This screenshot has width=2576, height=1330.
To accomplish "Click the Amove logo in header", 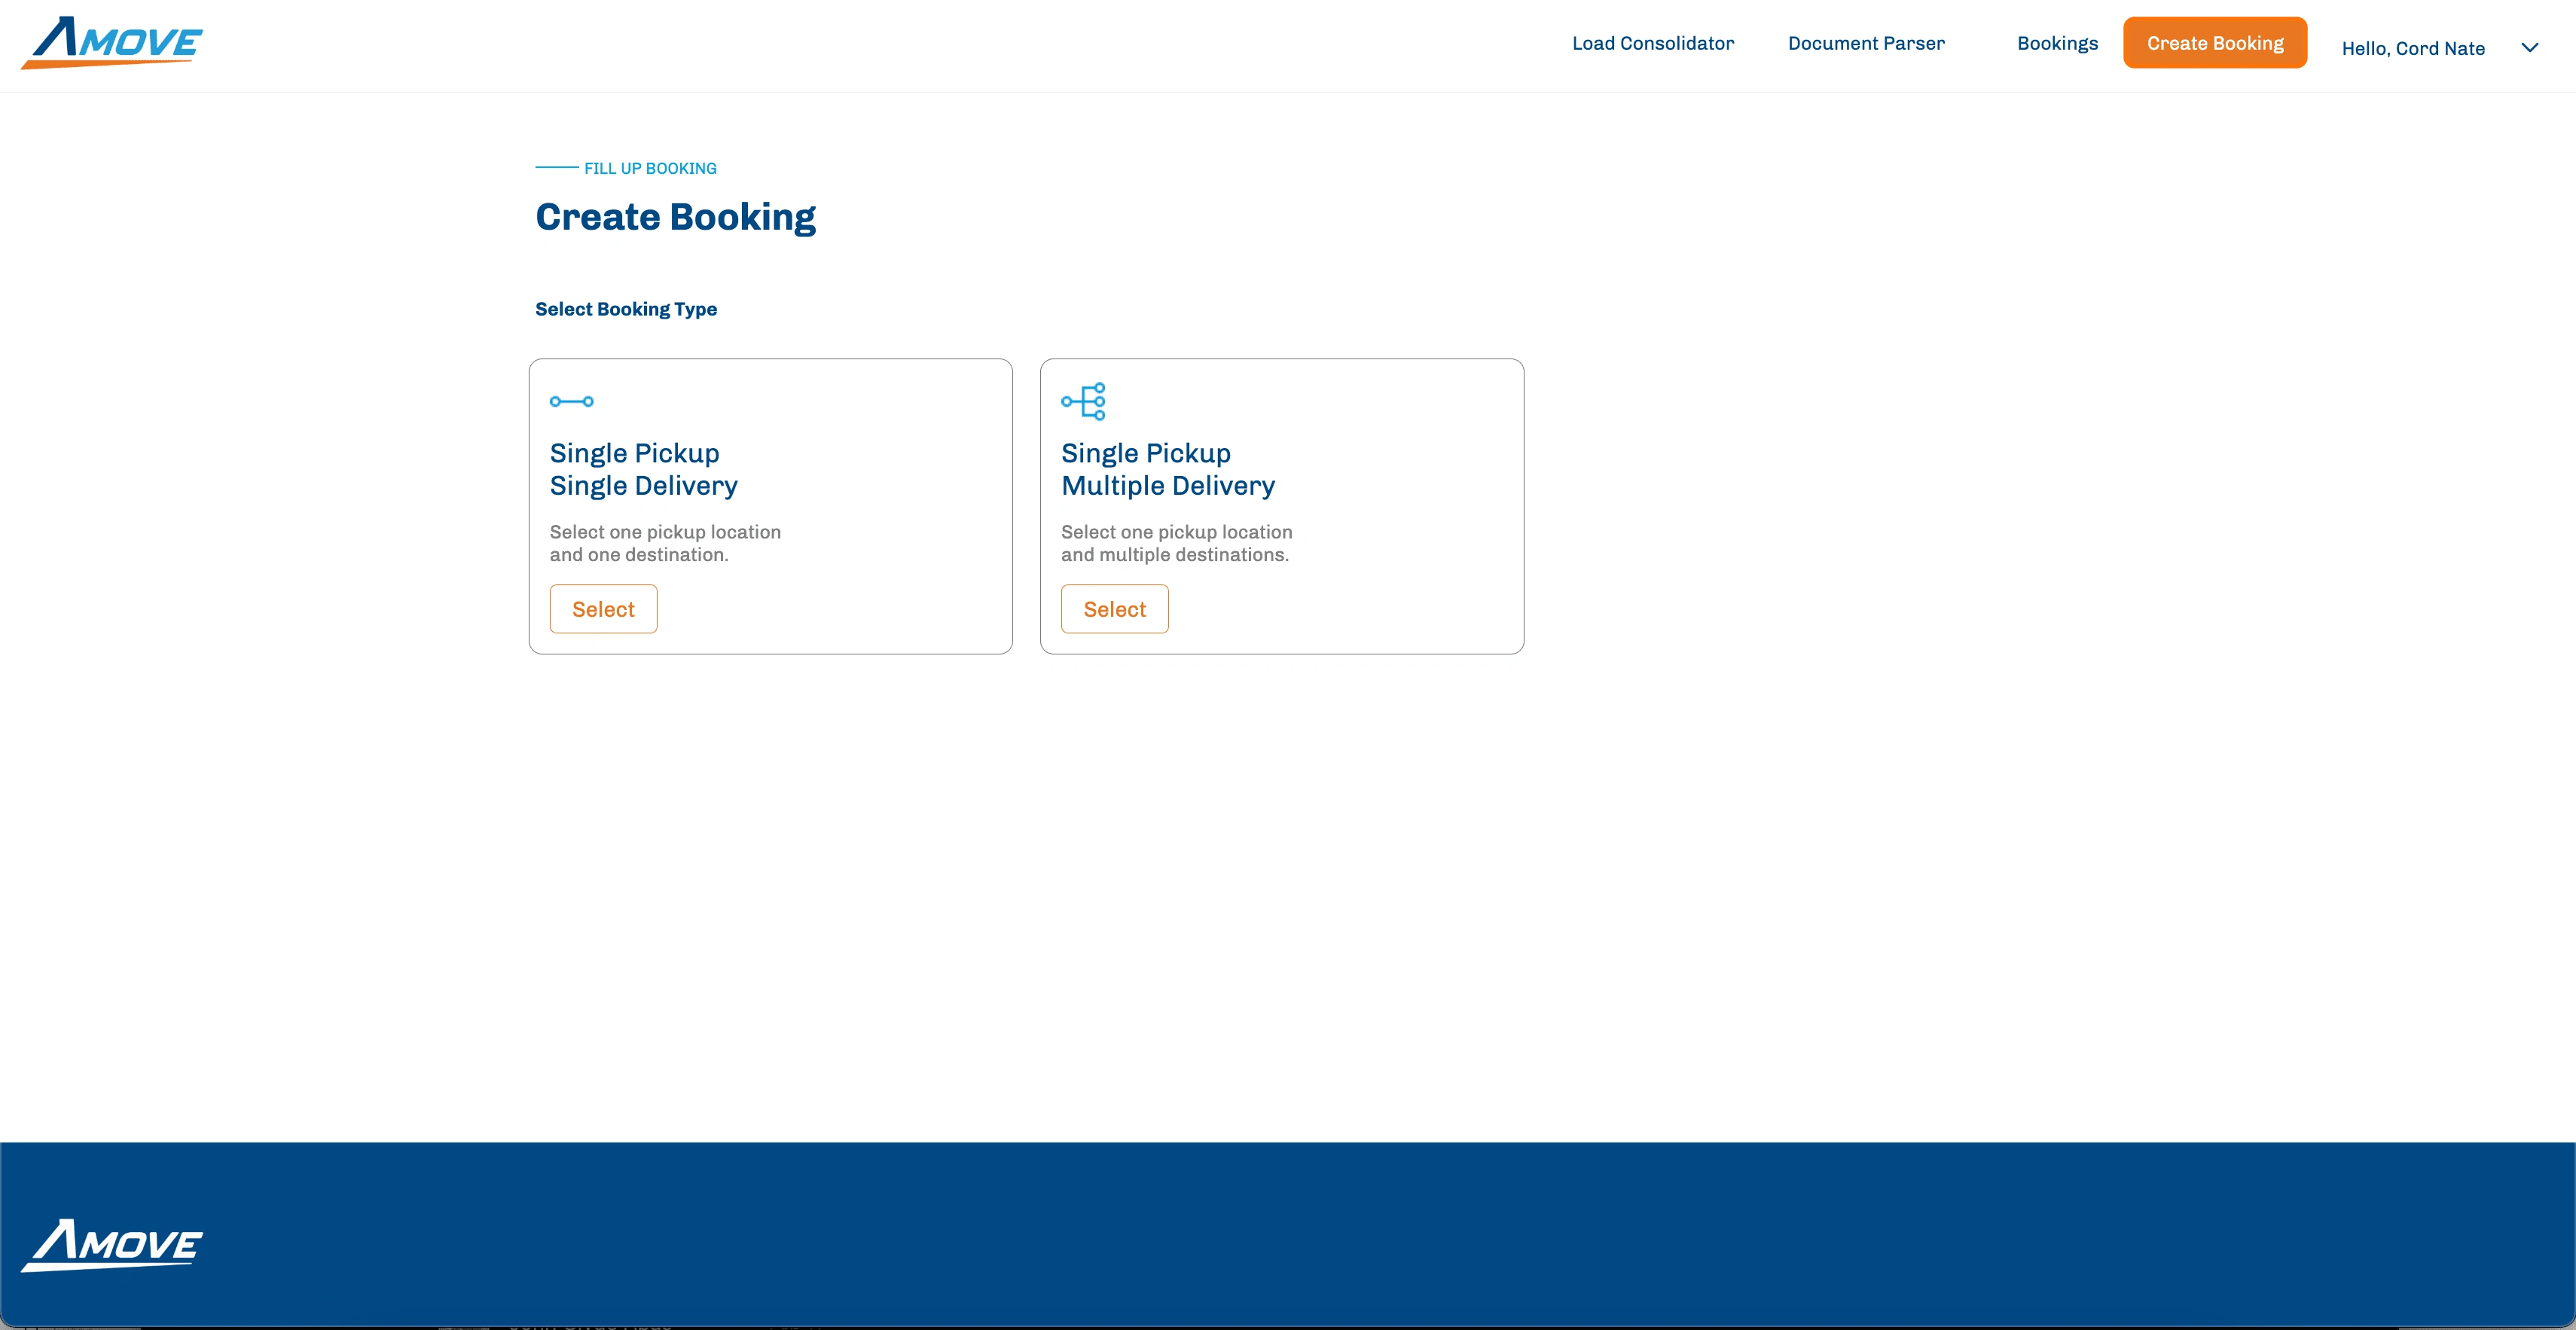I will click(112, 42).
